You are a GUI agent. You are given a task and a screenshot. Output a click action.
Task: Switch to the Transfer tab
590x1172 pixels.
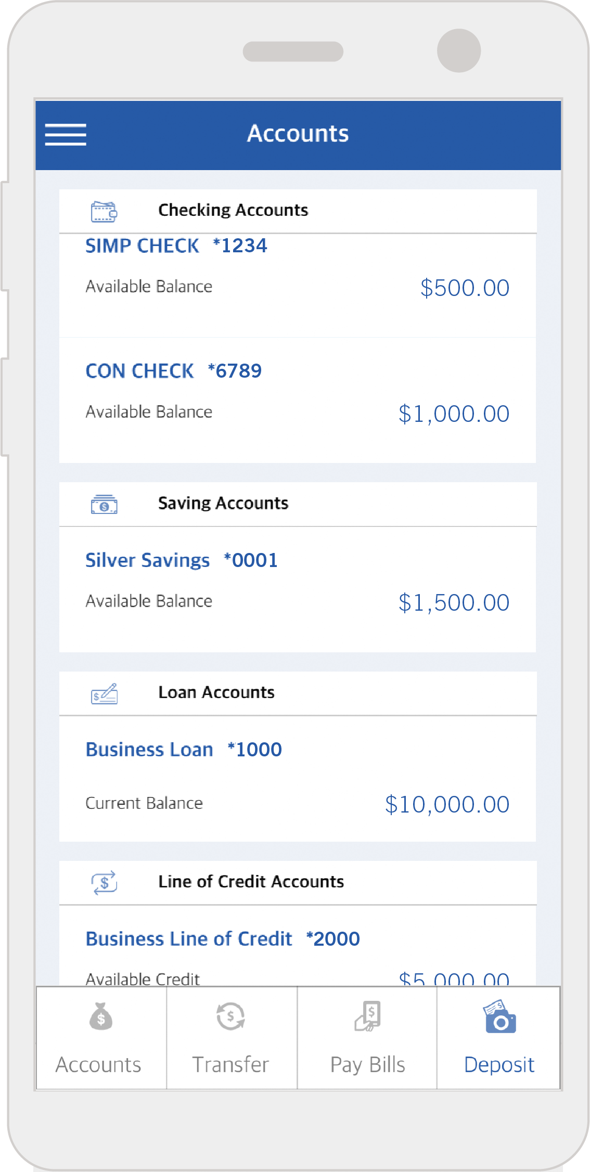coord(230,1064)
